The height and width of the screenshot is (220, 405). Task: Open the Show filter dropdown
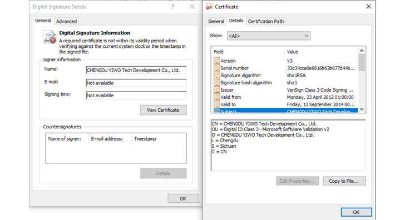tap(269, 36)
